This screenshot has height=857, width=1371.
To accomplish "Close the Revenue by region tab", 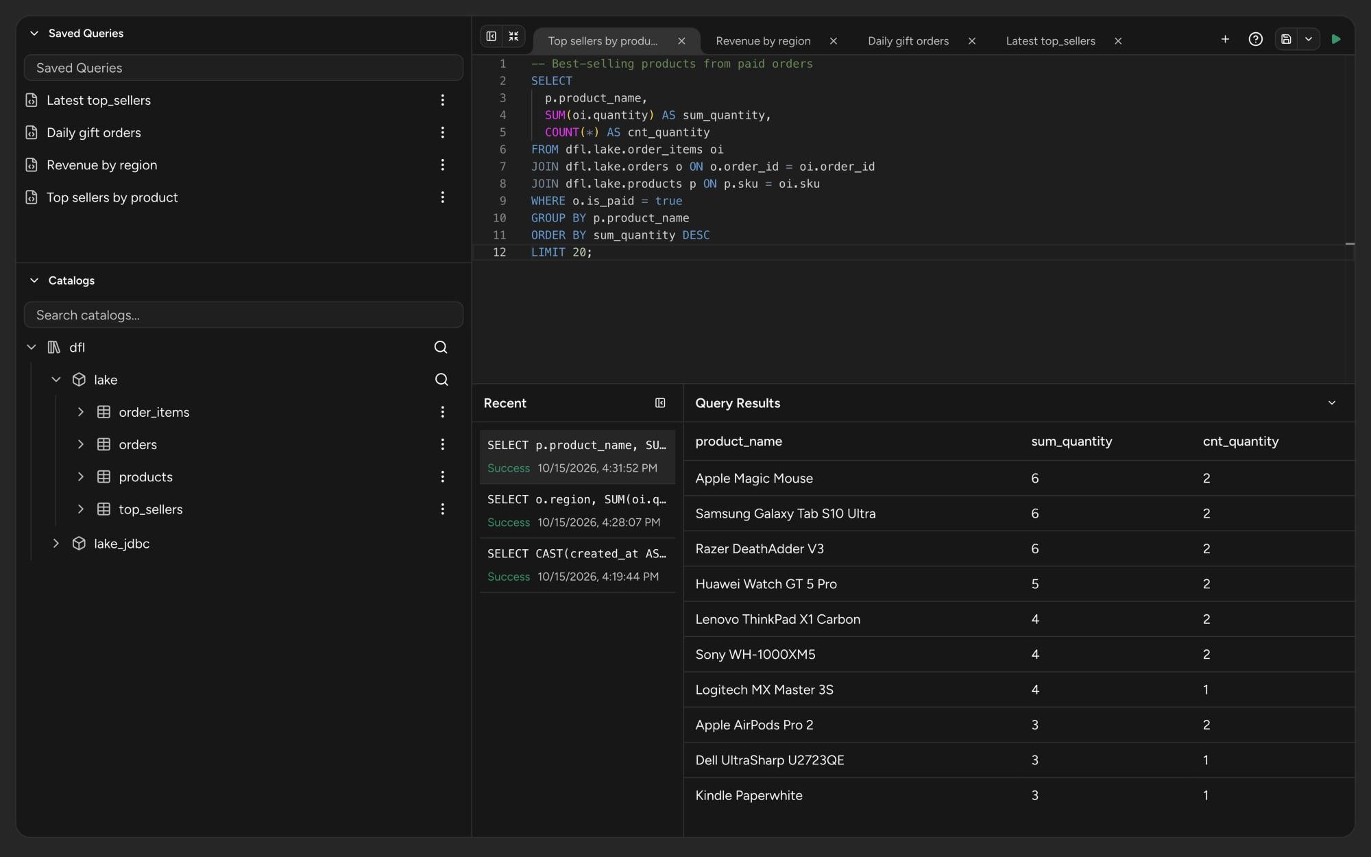I will tap(834, 41).
